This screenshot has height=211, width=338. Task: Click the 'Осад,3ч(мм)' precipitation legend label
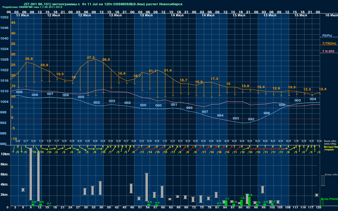[329, 199]
